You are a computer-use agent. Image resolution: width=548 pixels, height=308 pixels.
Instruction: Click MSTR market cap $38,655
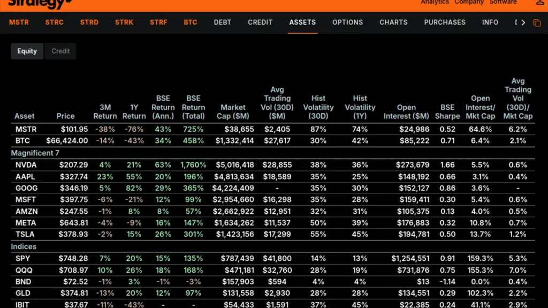pyautogui.click(x=239, y=129)
